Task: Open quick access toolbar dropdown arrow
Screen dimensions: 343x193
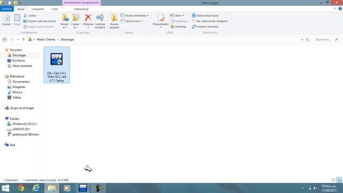Action: point(20,3)
